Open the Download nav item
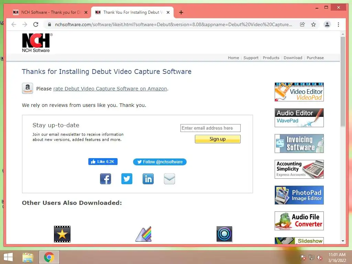Screen dimensions: 352x264 tap(293, 58)
